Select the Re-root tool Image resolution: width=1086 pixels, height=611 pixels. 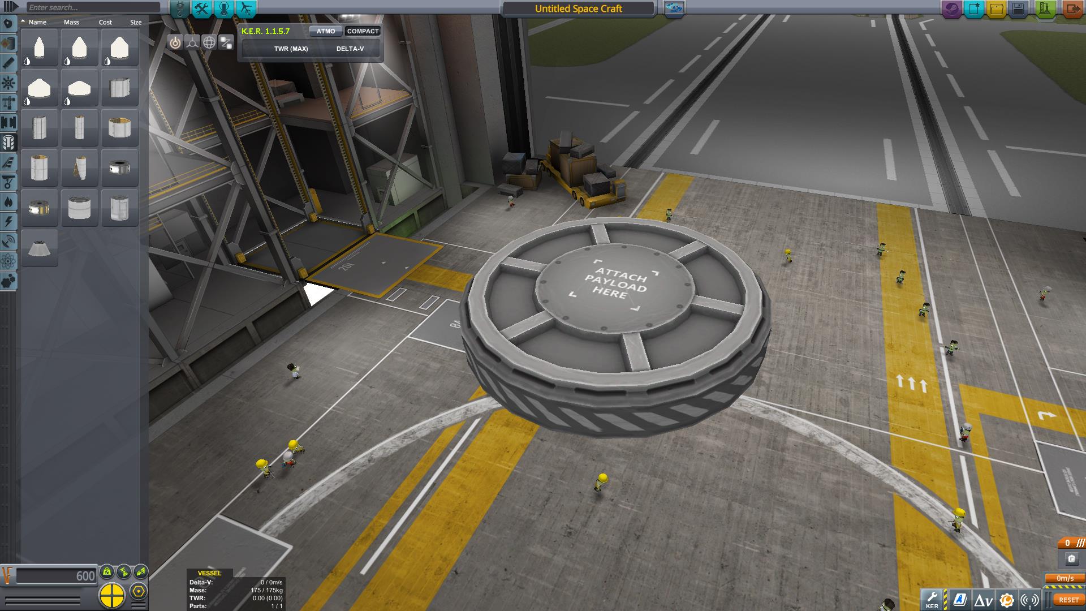click(x=226, y=42)
